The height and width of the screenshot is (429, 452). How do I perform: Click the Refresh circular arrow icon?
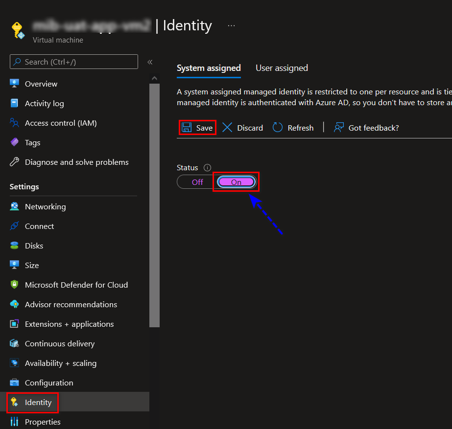pyautogui.click(x=278, y=128)
